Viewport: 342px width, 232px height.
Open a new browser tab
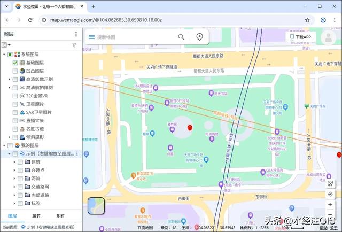93,6
